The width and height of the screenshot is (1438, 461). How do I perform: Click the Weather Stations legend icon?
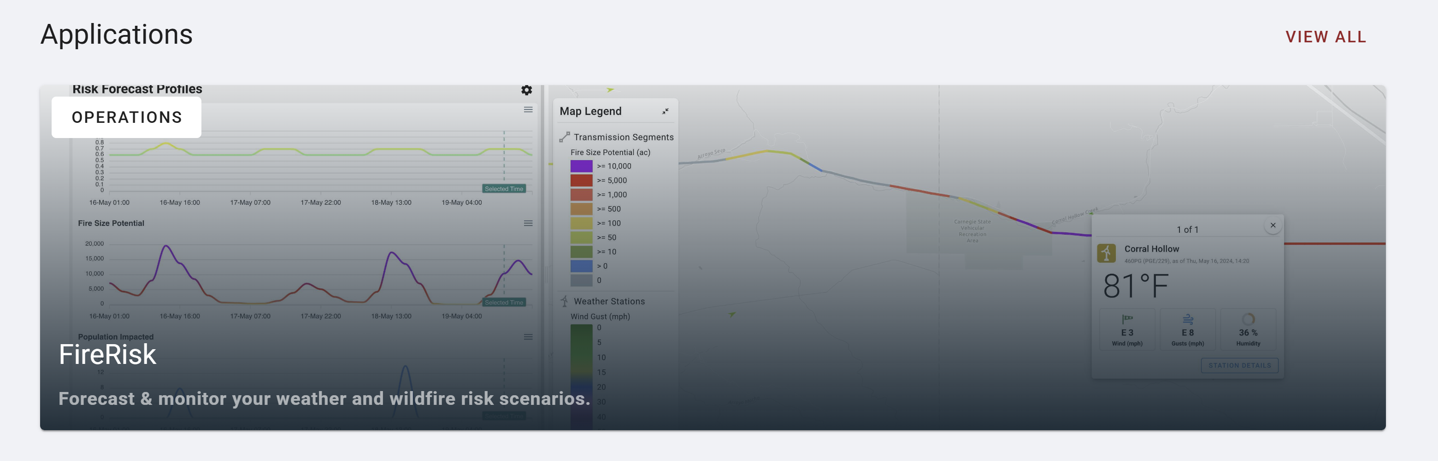(565, 301)
